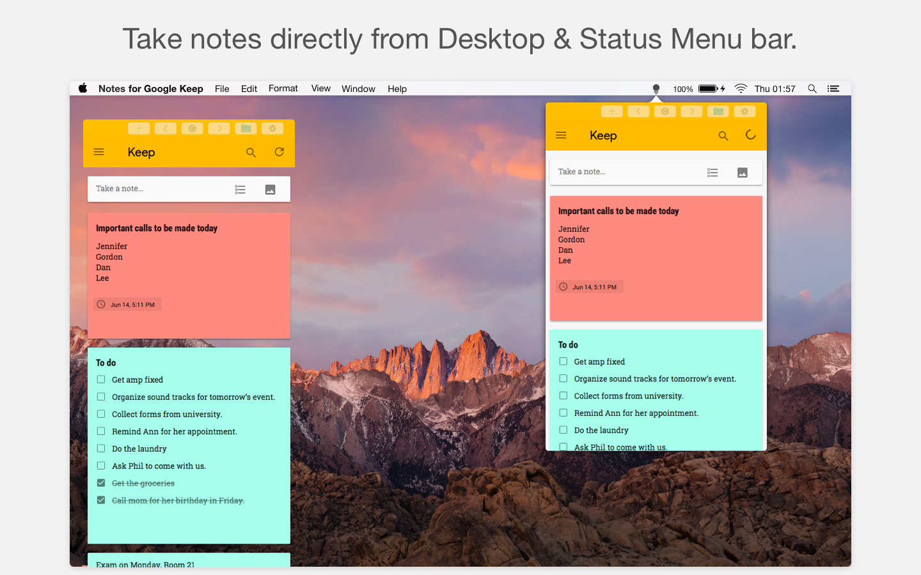Image resolution: width=921 pixels, height=575 pixels.
Task: Check 'Collect forms from university' in the popover
Action: click(x=563, y=396)
